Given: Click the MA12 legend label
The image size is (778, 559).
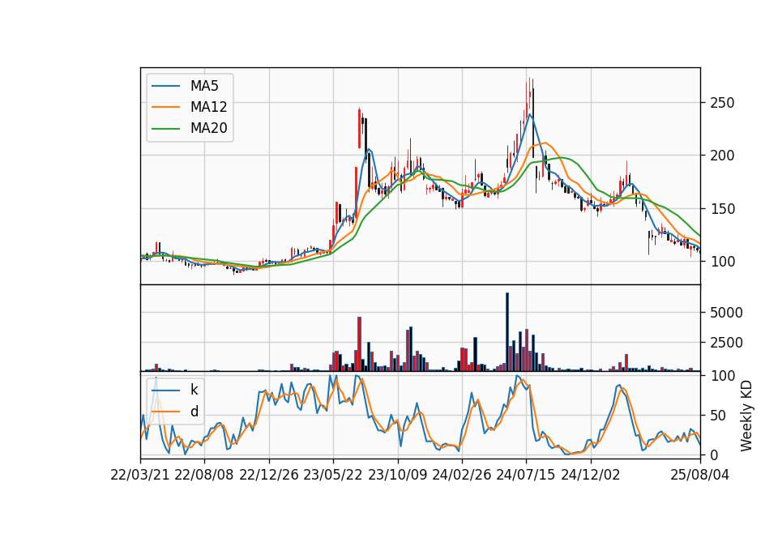Looking at the screenshot, I should coord(208,107).
